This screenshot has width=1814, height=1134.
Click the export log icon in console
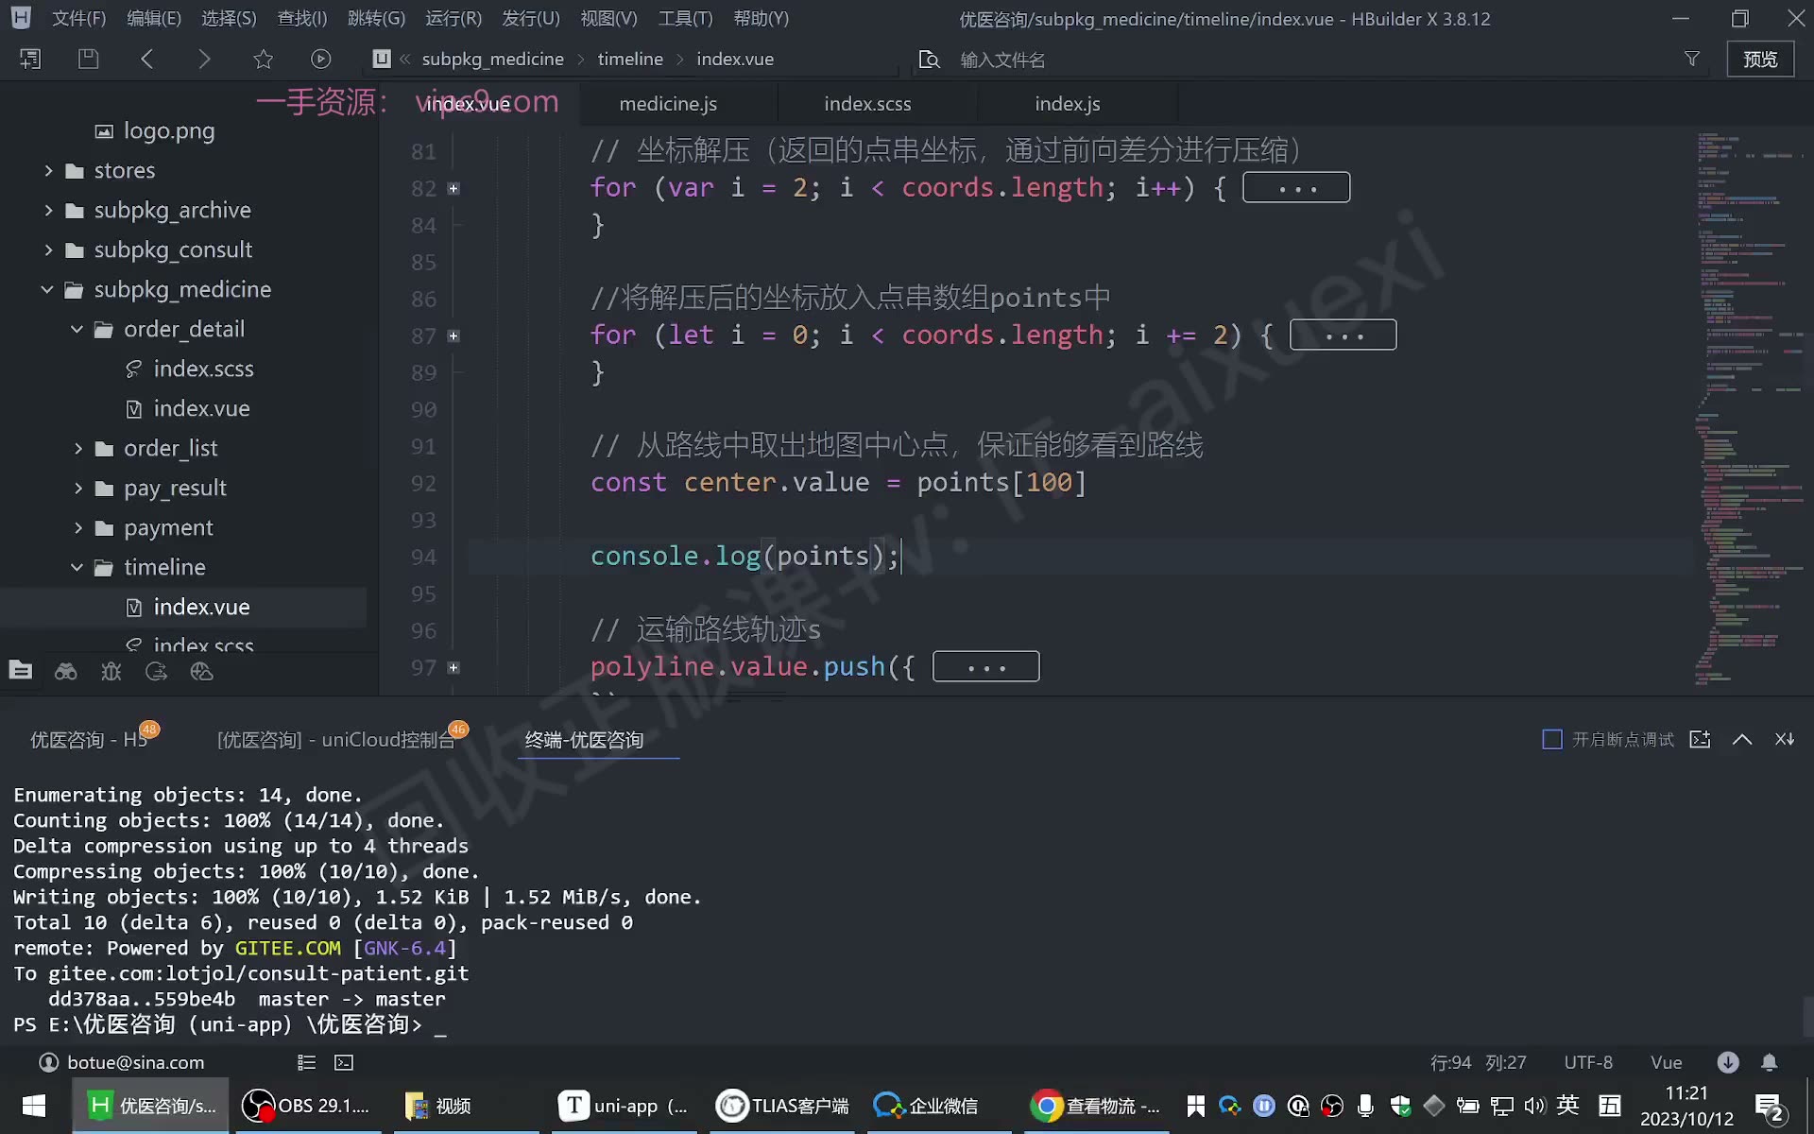pyautogui.click(x=1700, y=739)
